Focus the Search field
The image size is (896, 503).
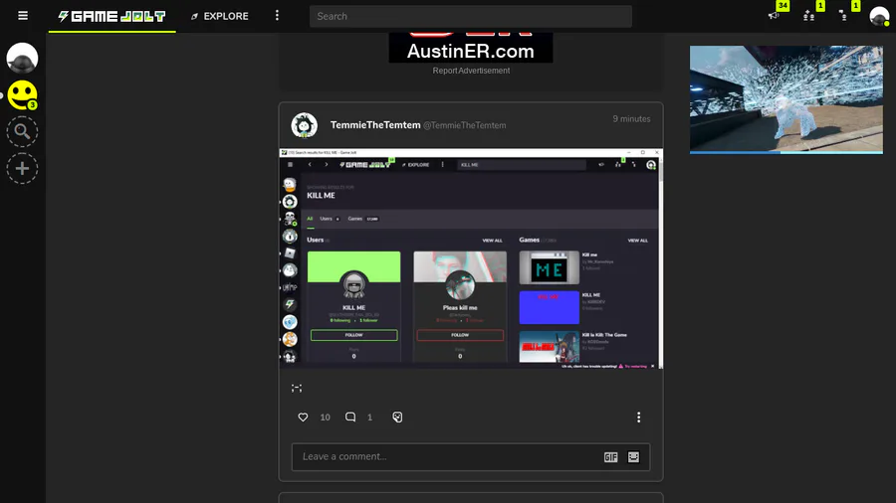(470, 16)
